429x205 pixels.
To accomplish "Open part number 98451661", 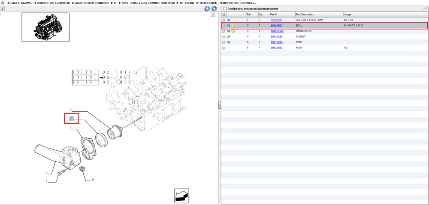I will pos(276,26).
